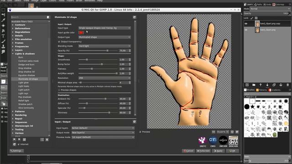Open the Blending mode dropdown

pyautogui.click(x=104, y=46)
